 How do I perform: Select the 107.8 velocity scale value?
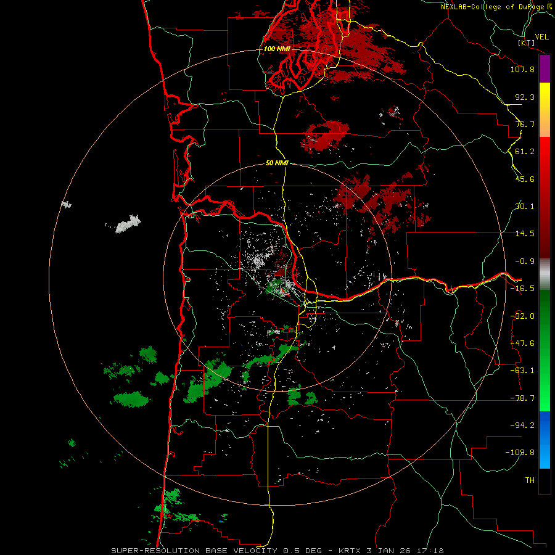tap(522, 69)
